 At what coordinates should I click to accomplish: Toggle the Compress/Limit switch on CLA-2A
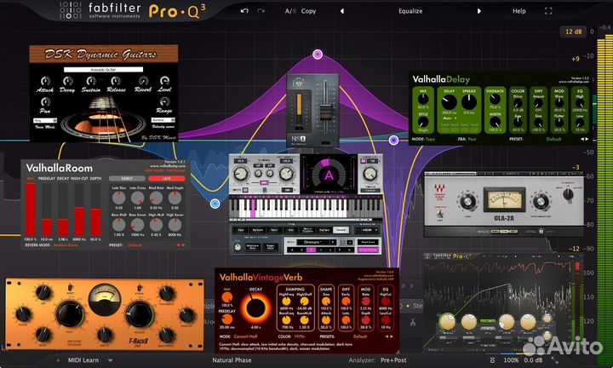point(440,214)
